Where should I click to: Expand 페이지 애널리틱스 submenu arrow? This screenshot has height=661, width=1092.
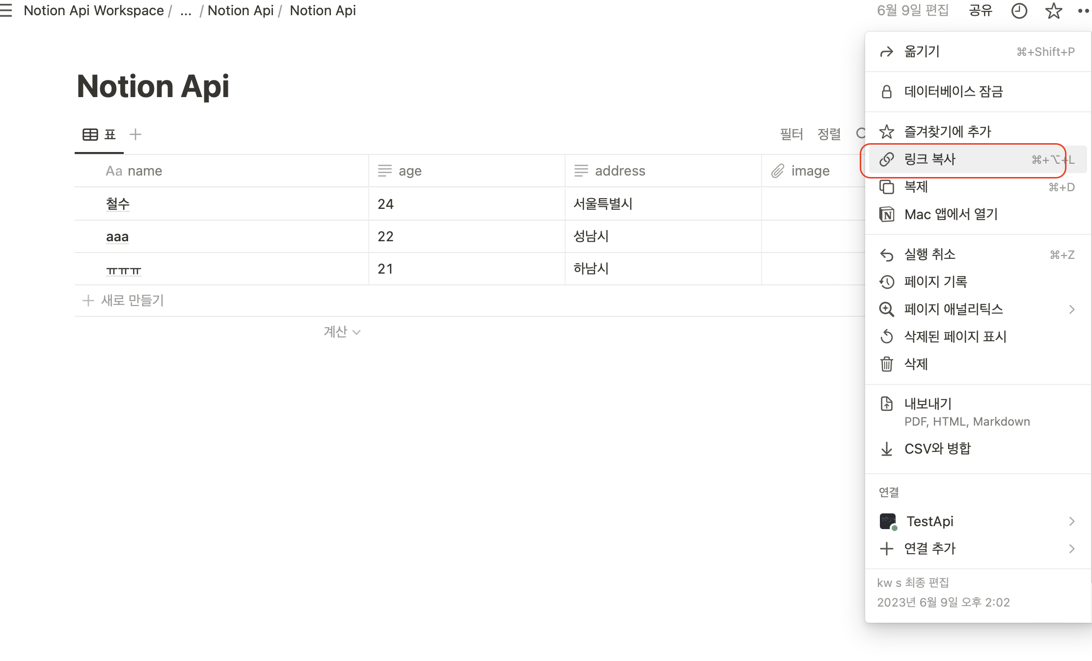pos(1071,309)
